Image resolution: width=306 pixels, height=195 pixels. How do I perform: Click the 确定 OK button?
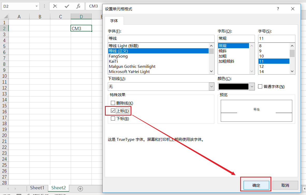click(x=256, y=185)
